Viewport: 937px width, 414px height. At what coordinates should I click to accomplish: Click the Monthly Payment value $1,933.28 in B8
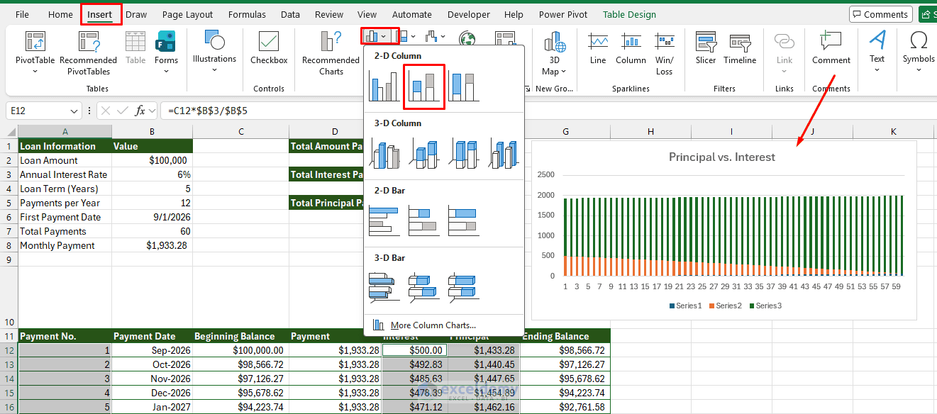[x=152, y=245]
